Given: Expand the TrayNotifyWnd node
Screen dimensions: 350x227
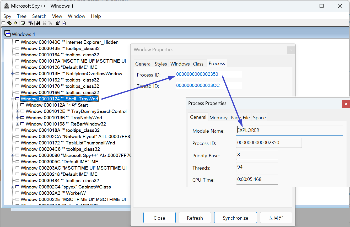Looking at the screenshot, I should click(17, 118).
